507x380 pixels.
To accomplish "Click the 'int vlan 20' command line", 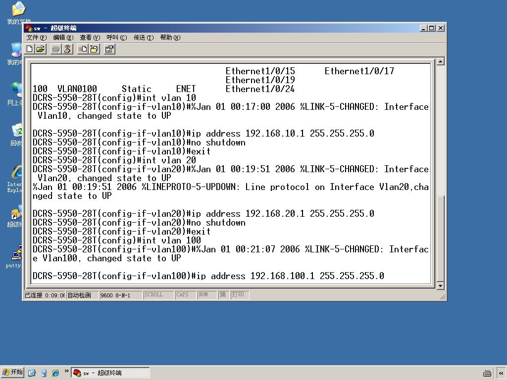I will pyautogui.click(x=114, y=160).
